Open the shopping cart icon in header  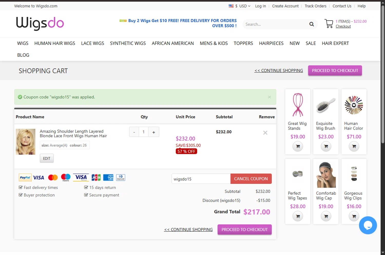click(x=329, y=24)
